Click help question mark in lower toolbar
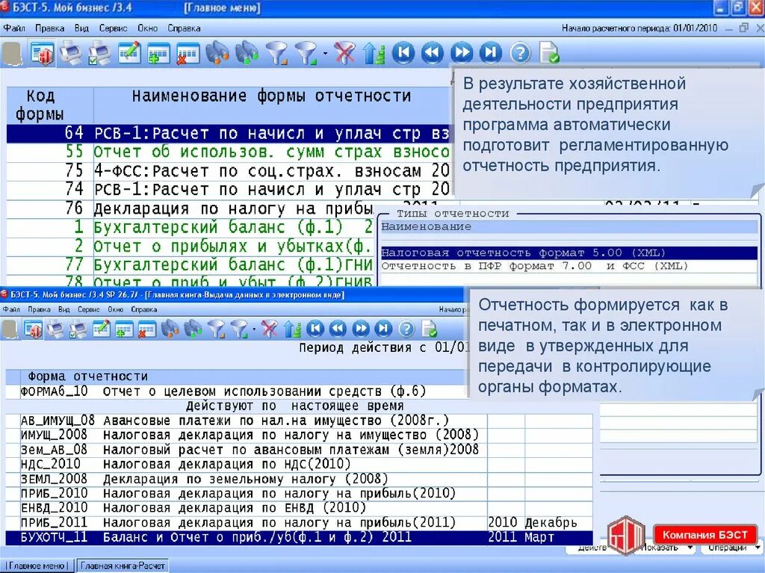765x573 pixels. (406, 329)
